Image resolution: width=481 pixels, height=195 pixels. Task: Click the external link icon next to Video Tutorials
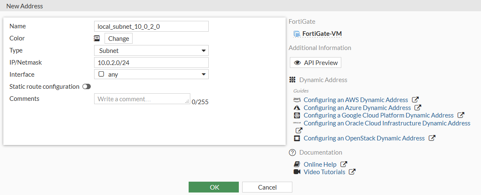(352, 172)
